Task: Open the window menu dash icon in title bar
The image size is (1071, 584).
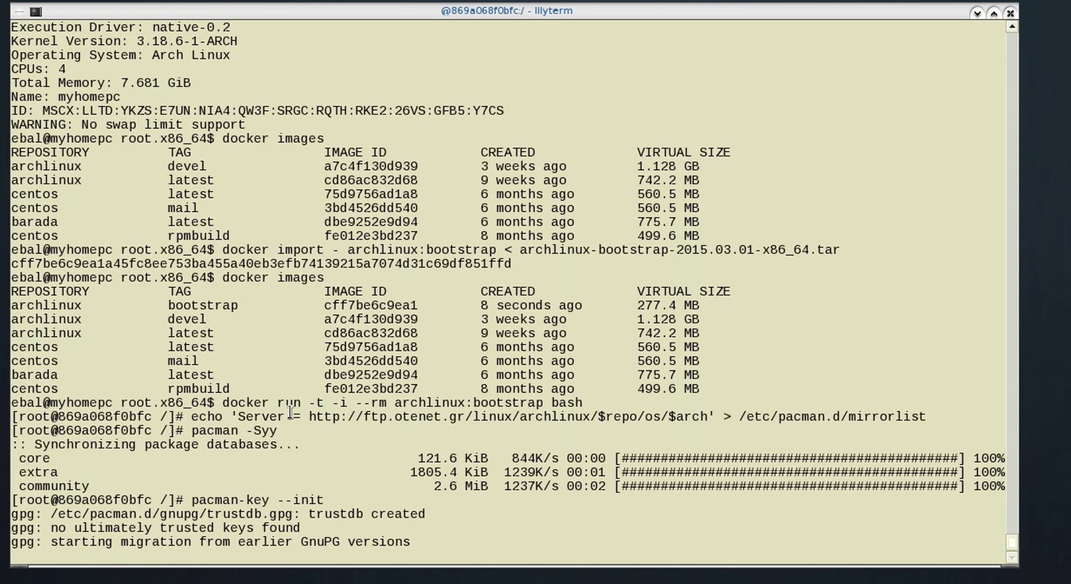Action: coord(19,12)
